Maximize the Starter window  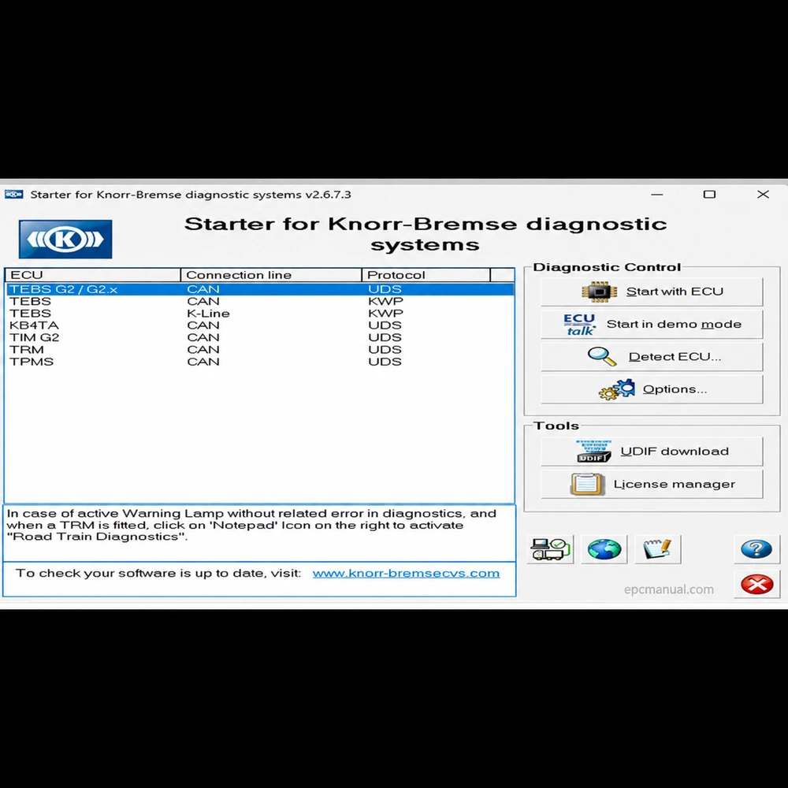point(709,195)
